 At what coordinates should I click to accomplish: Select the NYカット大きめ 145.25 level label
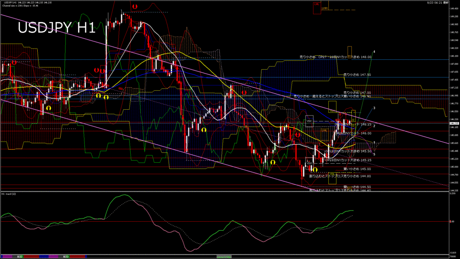point(348,160)
